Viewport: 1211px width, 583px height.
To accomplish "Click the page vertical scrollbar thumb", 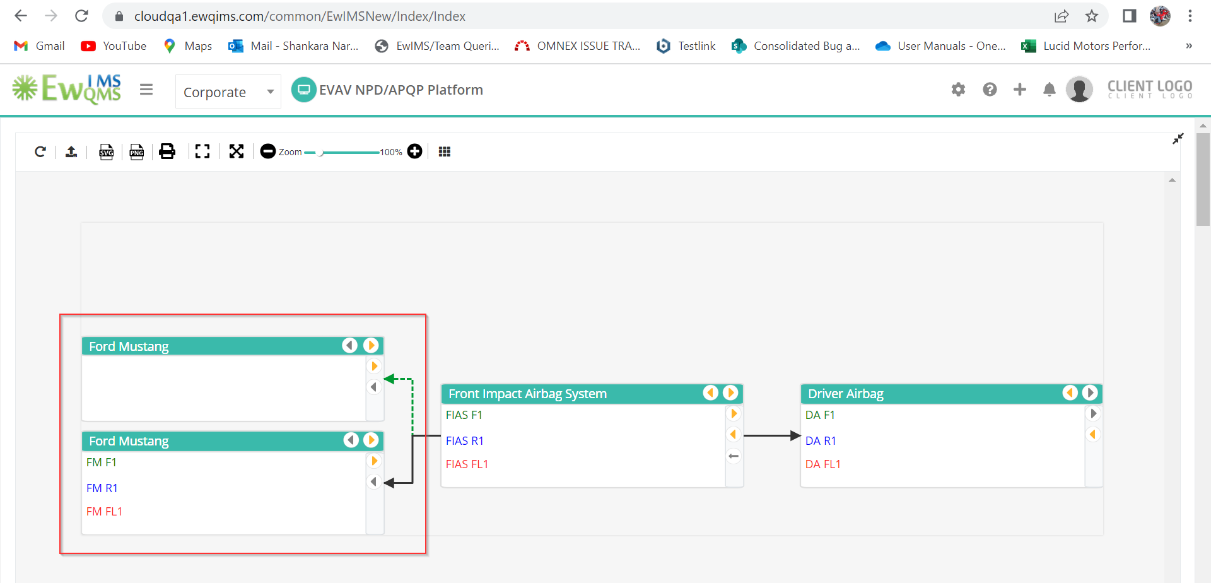I will coord(1203,179).
